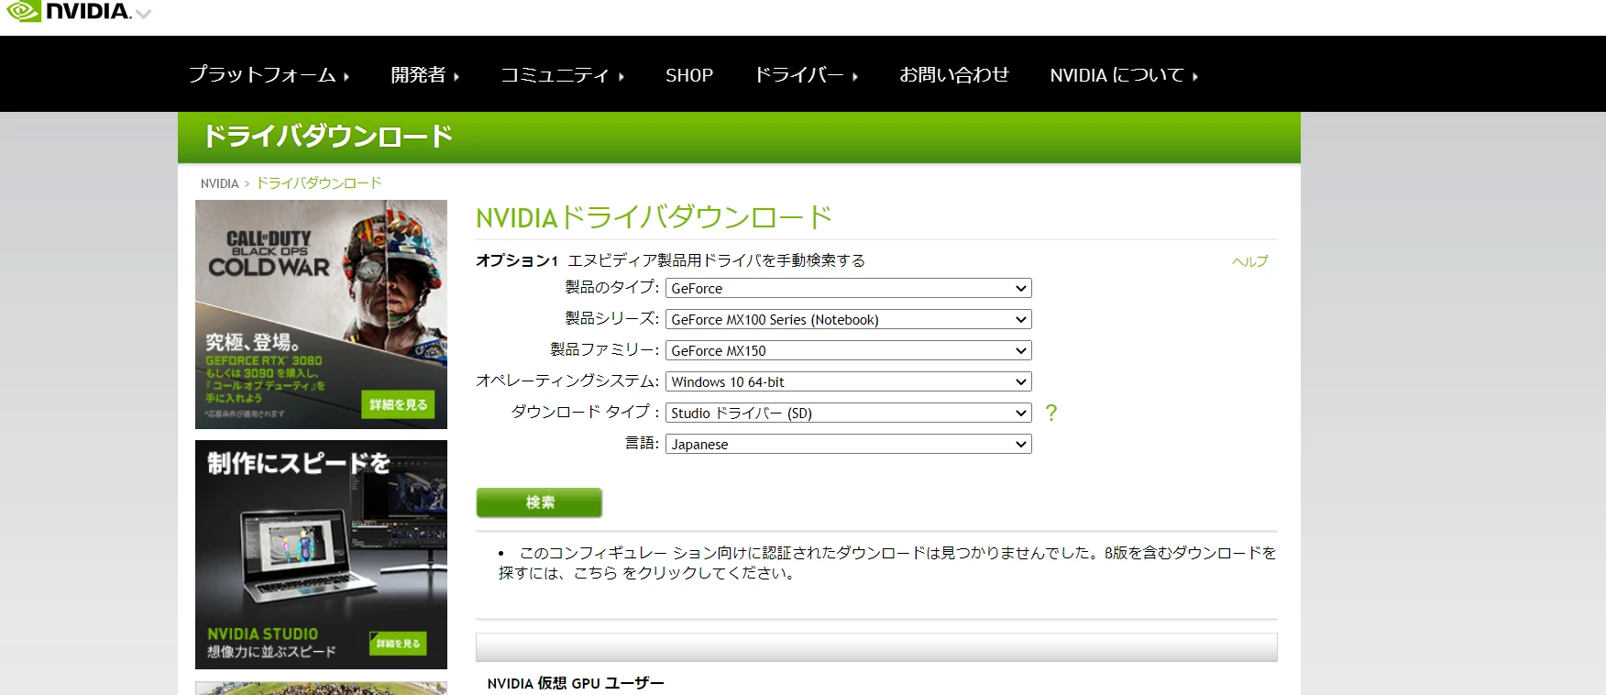Open the 制作にスピードを Studio laptop banner
Image resolution: width=1606 pixels, height=695 pixels.
coord(321,554)
